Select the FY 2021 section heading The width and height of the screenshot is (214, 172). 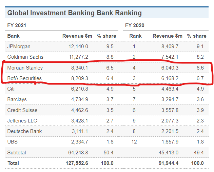pos(17,25)
